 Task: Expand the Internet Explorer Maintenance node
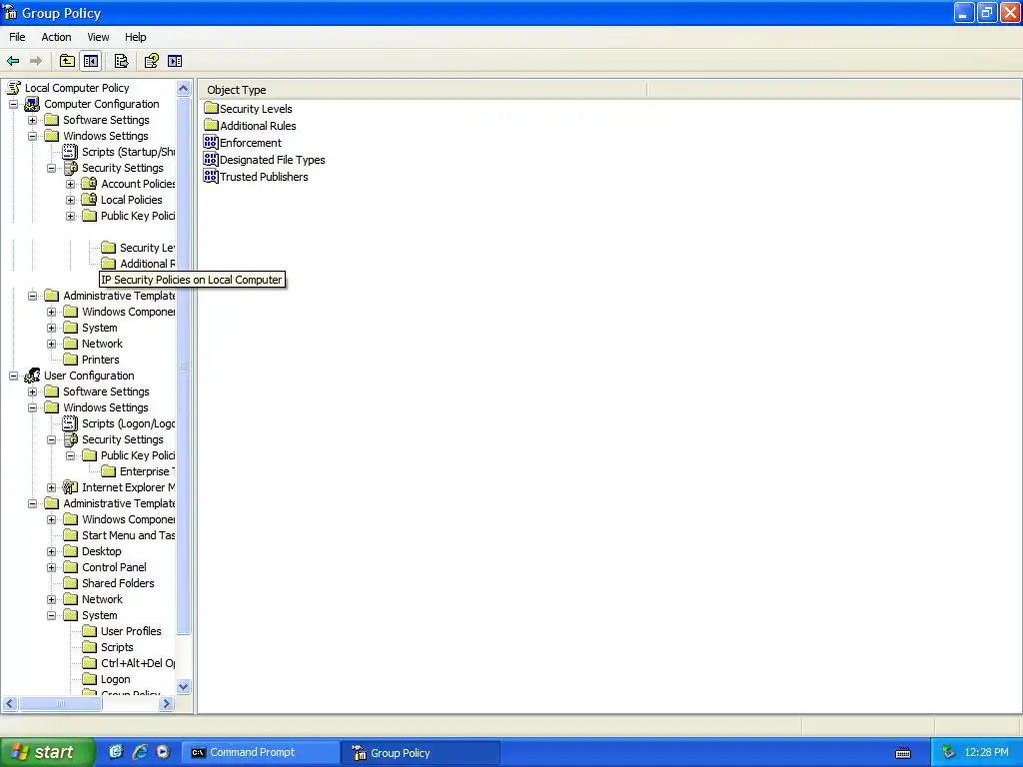click(x=52, y=487)
